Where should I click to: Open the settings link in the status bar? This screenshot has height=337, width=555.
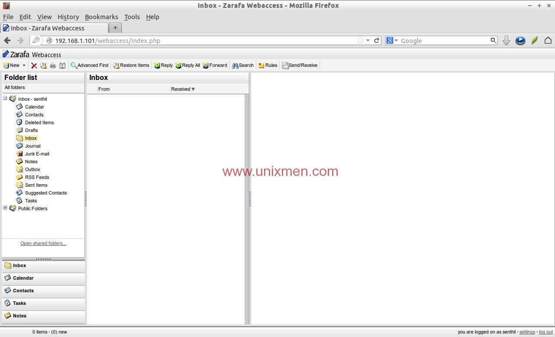527,332
